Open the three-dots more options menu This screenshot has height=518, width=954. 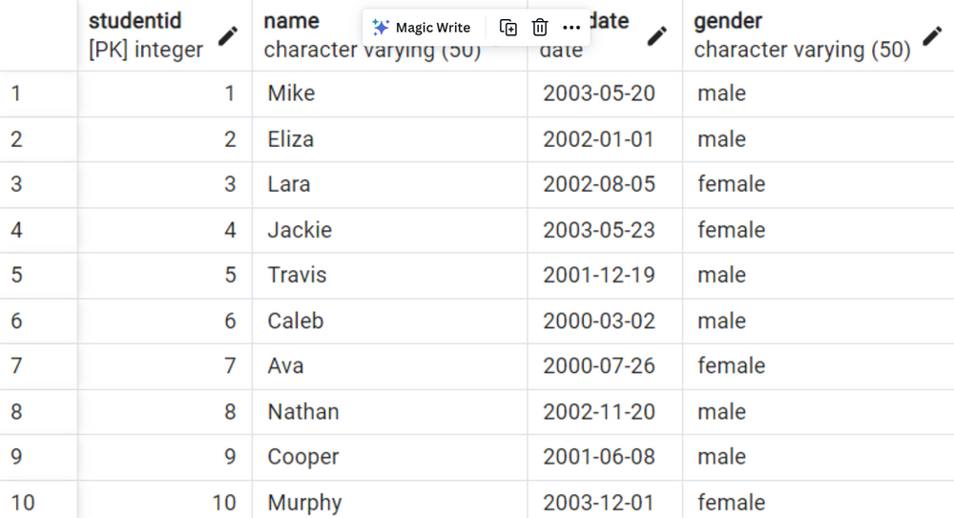coord(571,28)
